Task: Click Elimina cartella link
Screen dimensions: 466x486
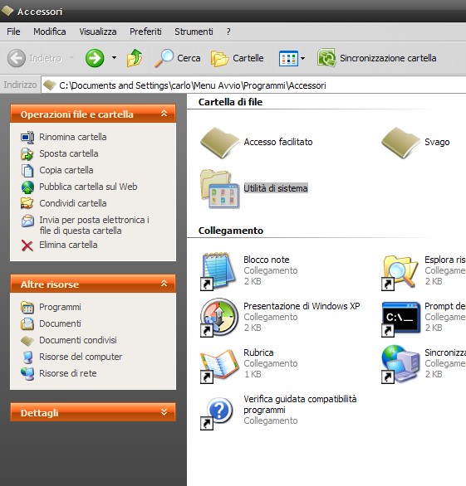Action: tap(68, 245)
